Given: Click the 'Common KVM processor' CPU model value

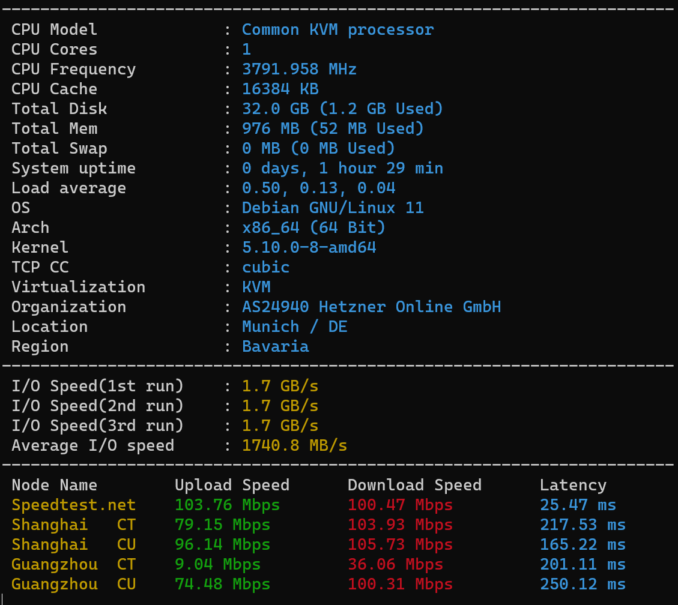Looking at the screenshot, I should (337, 29).
